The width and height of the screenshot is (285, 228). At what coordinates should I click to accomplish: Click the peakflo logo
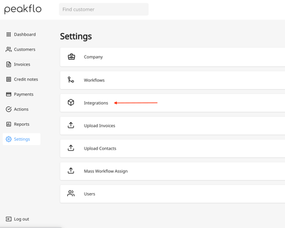pyautogui.click(x=23, y=9)
